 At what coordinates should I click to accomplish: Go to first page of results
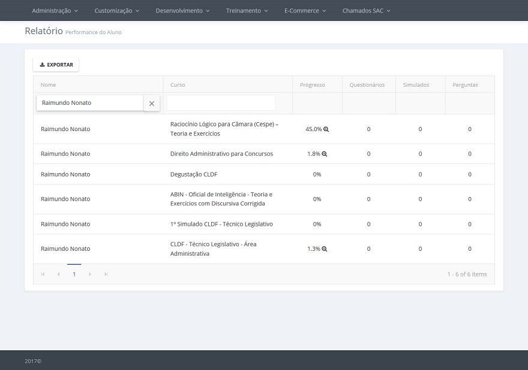pos(43,274)
